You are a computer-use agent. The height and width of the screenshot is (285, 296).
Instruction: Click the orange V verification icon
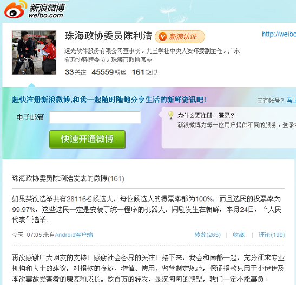click(162, 37)
